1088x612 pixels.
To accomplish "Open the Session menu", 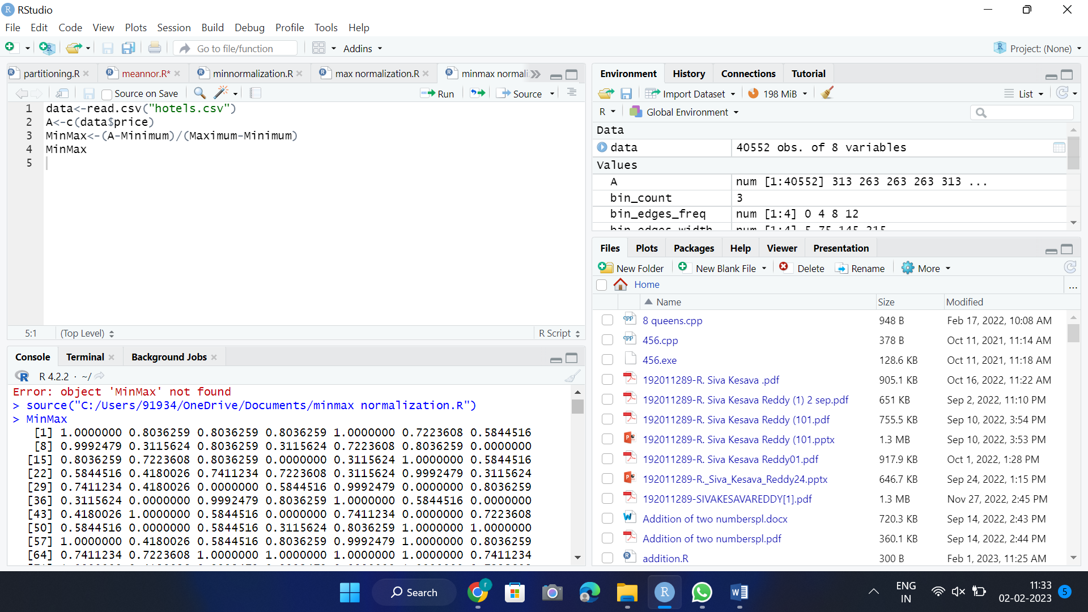I will (x=173, y=27).
